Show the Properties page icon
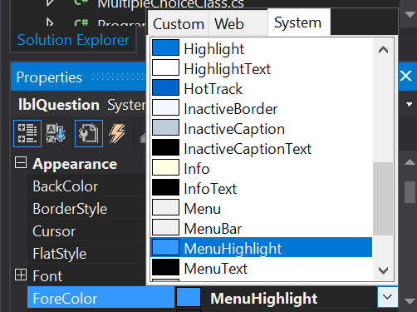 pos(89,133)
